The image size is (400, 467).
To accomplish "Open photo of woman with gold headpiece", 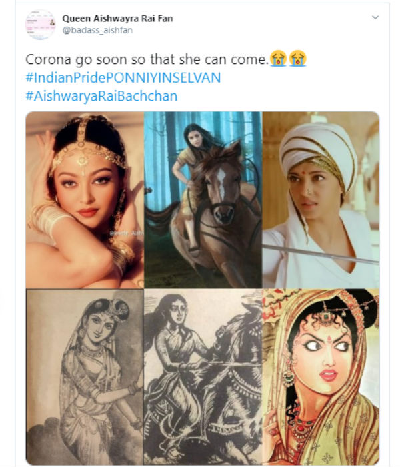I will click(85, 199).
